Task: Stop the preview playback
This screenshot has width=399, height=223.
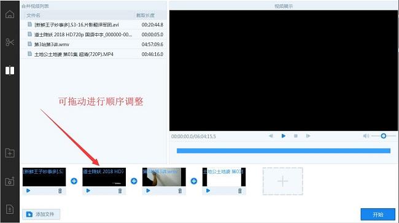Action: click(296, 136)
